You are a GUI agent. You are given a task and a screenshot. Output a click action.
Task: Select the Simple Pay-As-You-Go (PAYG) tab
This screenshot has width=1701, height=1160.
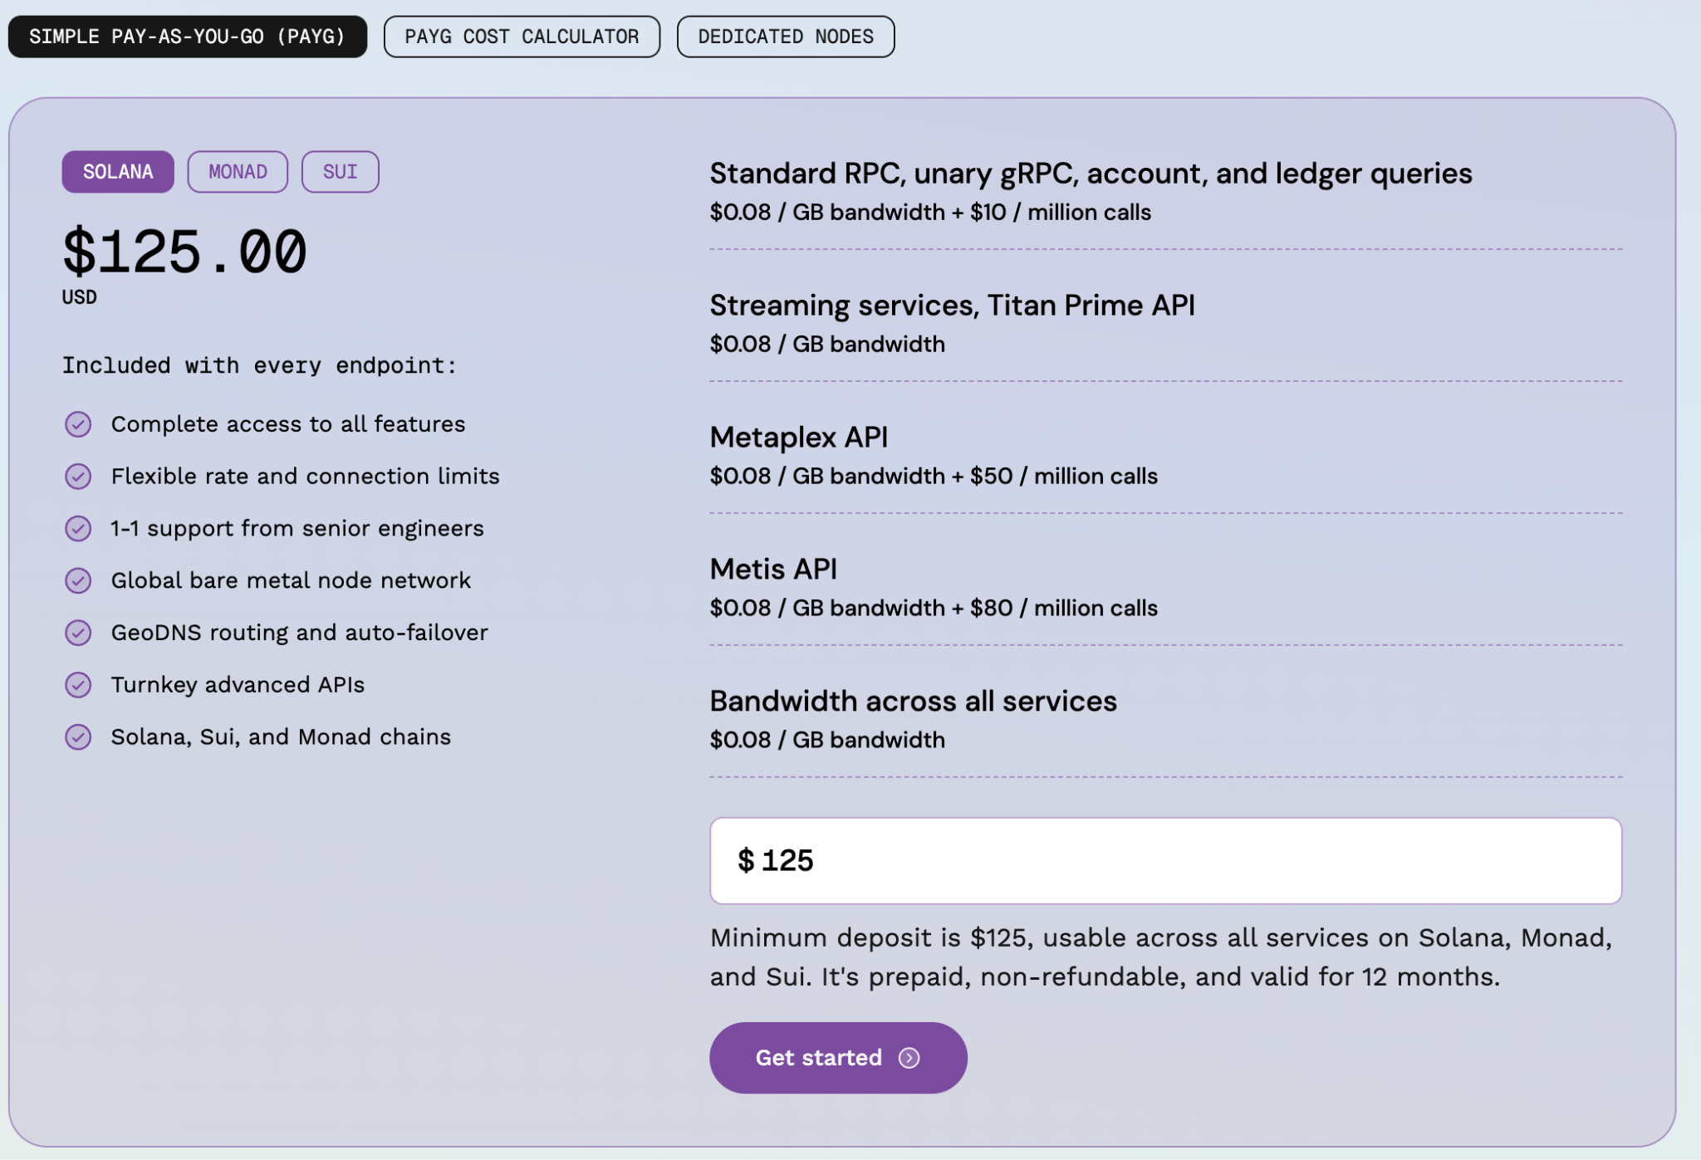[x=188, y=37]
